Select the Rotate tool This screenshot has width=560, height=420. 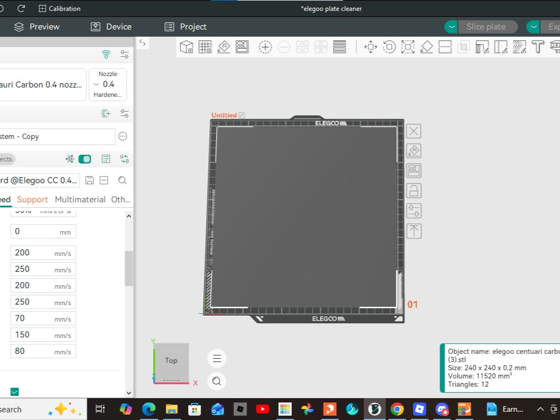pyautogui.click(x=389, y=47)
